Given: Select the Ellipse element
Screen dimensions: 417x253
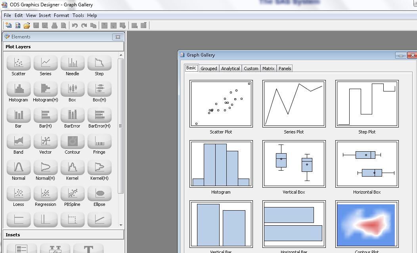Looking at the screenshot, I should (99, 196).
